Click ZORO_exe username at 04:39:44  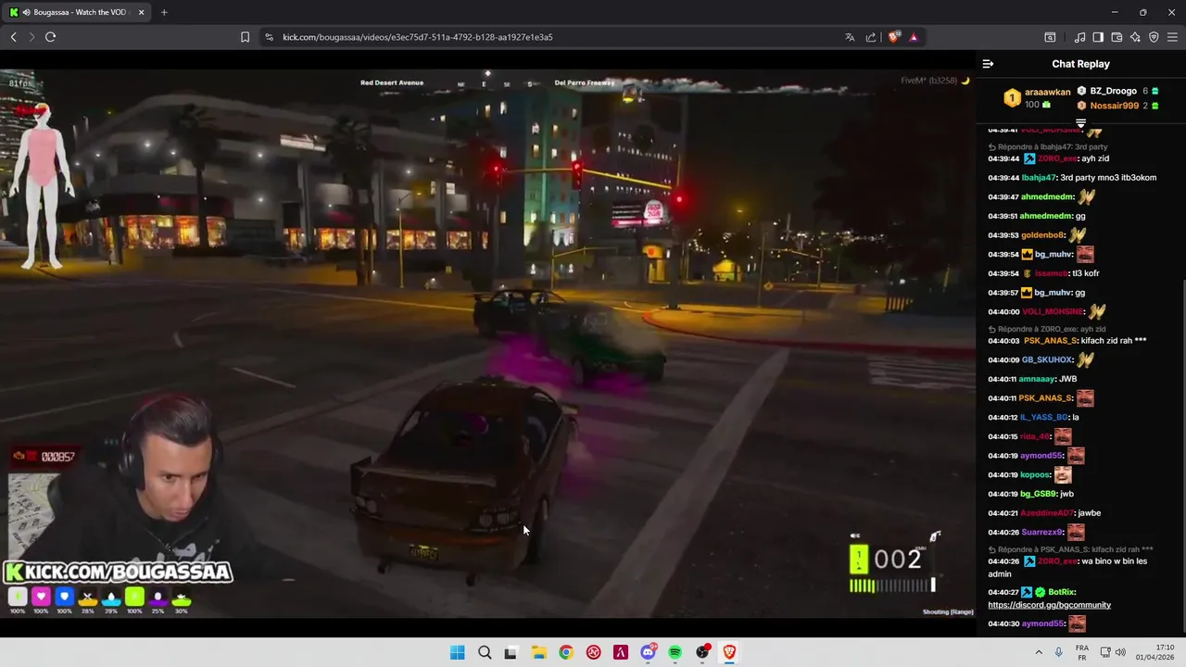(1058, 158)
